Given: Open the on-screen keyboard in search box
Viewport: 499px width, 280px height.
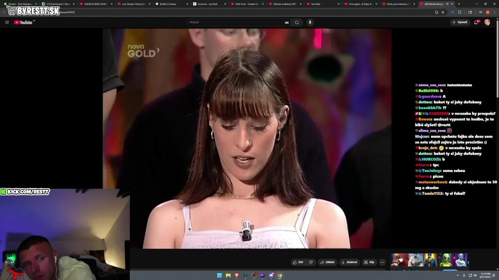Looking at the screenshot, I should coord(287,23).
